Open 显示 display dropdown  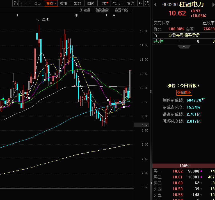pos(118,3)
